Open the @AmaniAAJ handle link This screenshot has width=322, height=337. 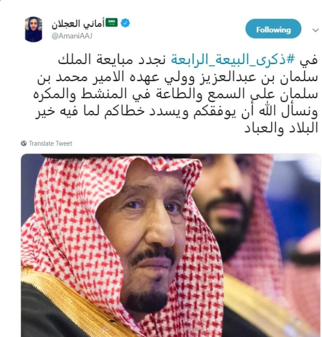tap(72, 36)
